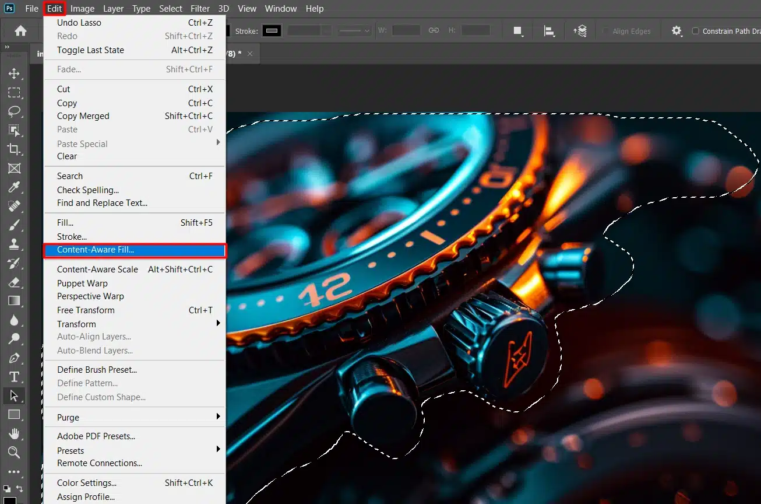761x504 pixels.
Task: Select the Rectangular Marquee tool
Action: click(14, 93)
